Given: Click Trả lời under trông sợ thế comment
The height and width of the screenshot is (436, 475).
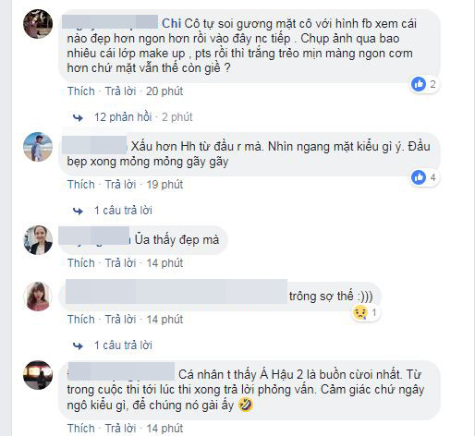Looking at the screenshot, I should [120, 320].
